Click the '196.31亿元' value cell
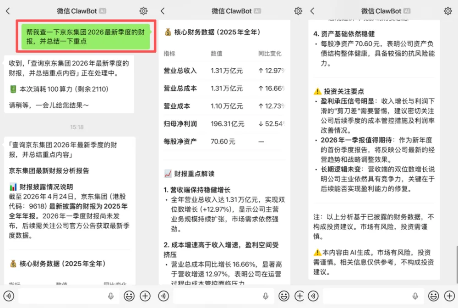Image resolution: width=458 pixels, height=308 pixels. pos(228,124)
